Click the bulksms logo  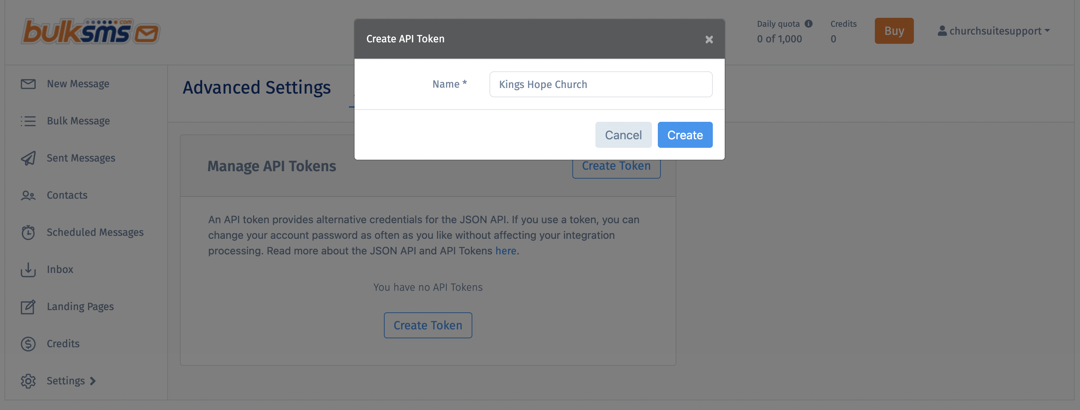91,30
